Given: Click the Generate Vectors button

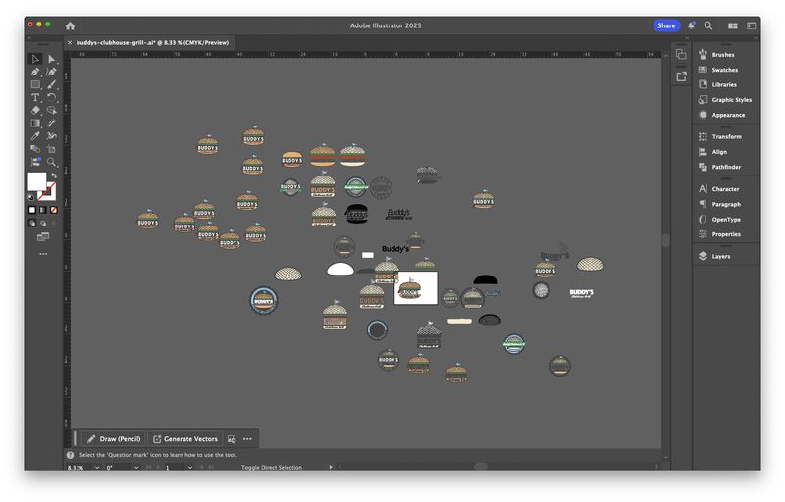Looking at the screenshot, I should pyautogui.click(x=185, y=439).
